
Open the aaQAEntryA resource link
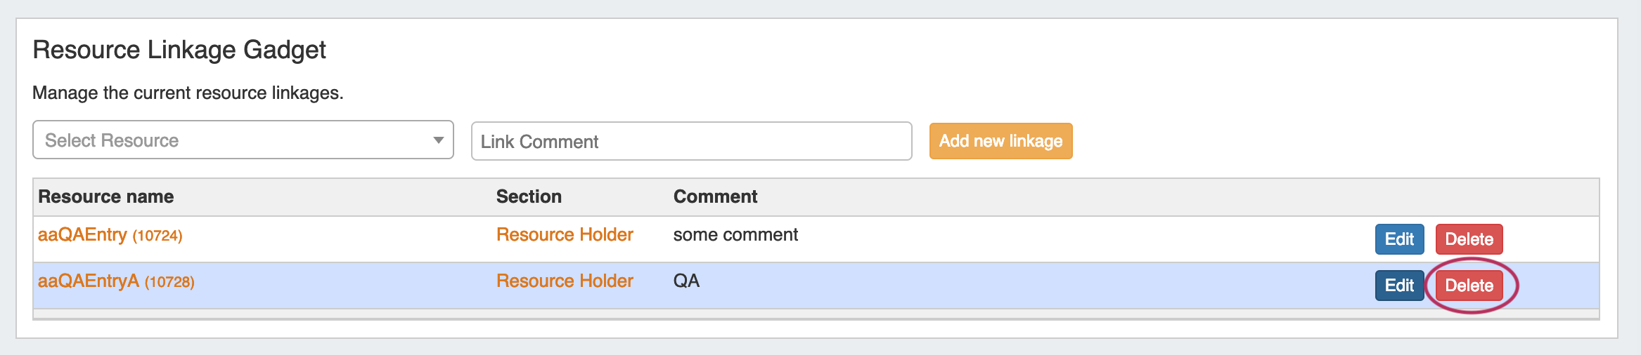(x=89, y=281)
